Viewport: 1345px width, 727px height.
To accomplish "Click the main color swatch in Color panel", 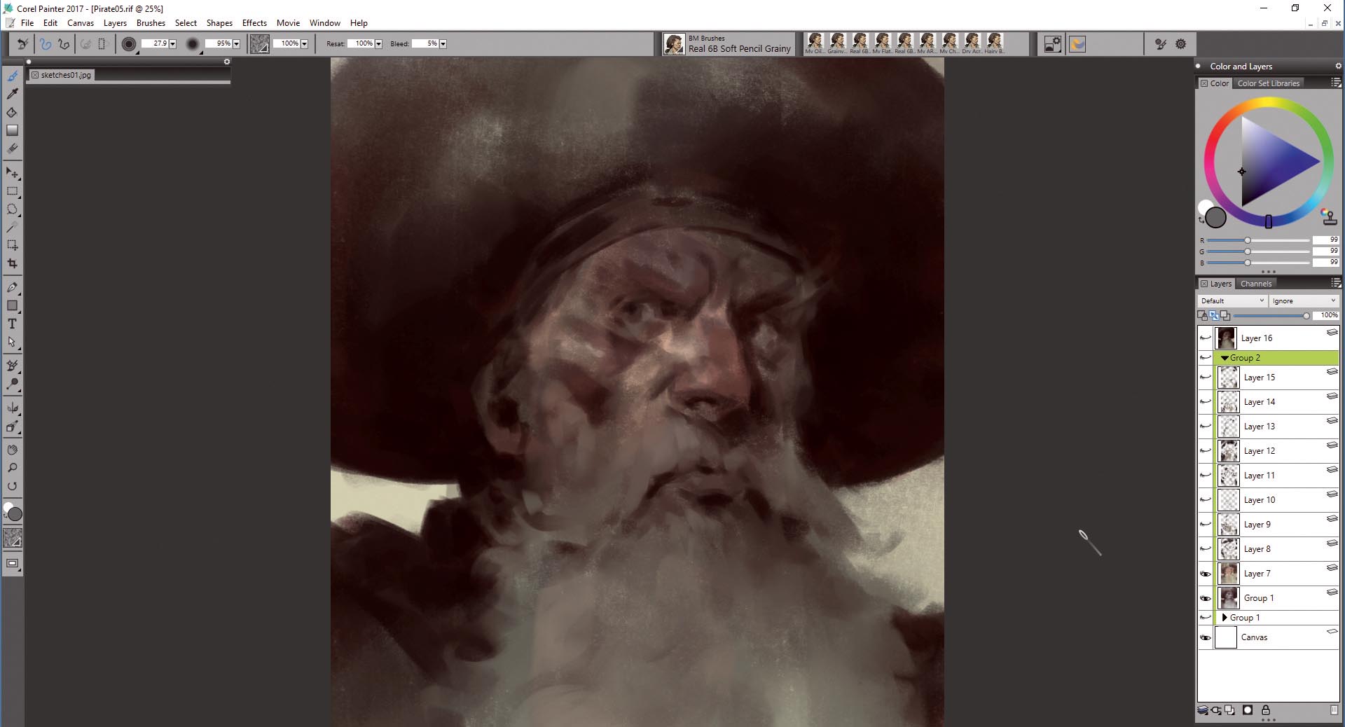I will coord(1215,218).
